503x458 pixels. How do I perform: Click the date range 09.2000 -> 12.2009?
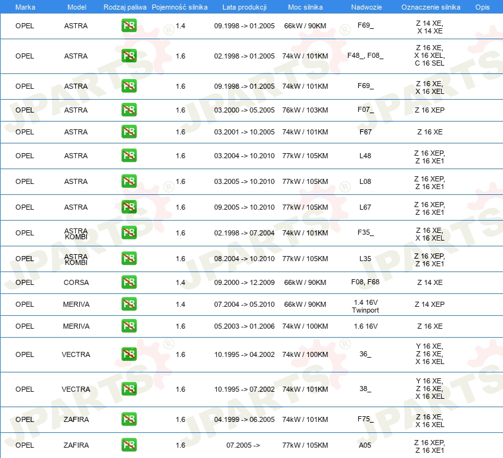pos(244,282)
